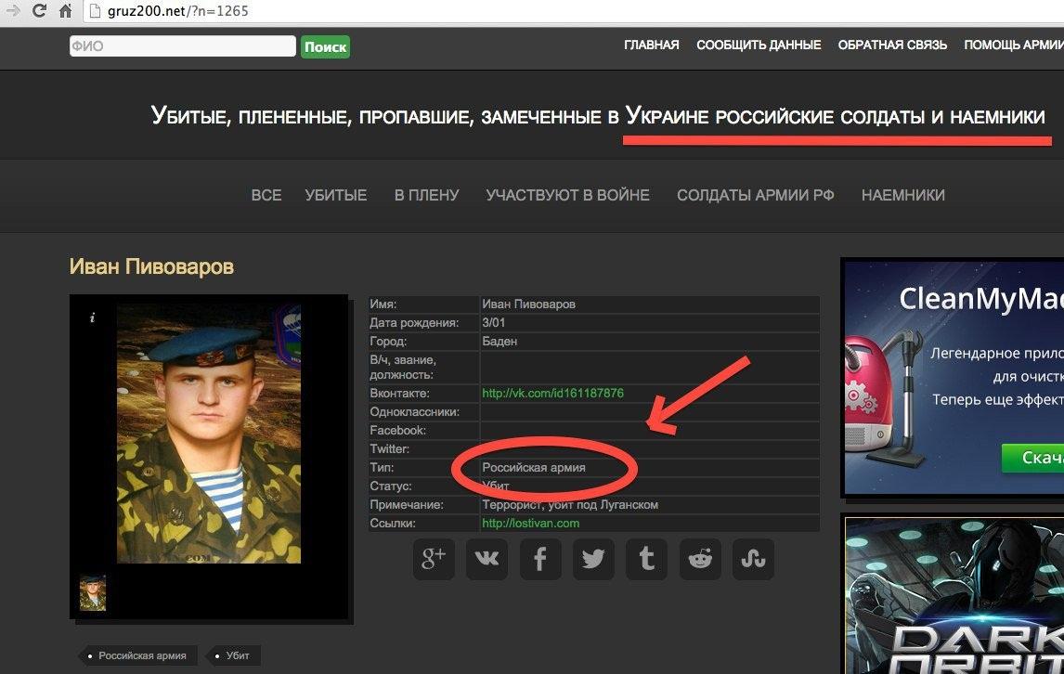Viewport: 1064px width, 674px height.
Task: Select УЧАСТВУЮТ В ВОЙНЕ tab
Action: [x=568, y=196]
